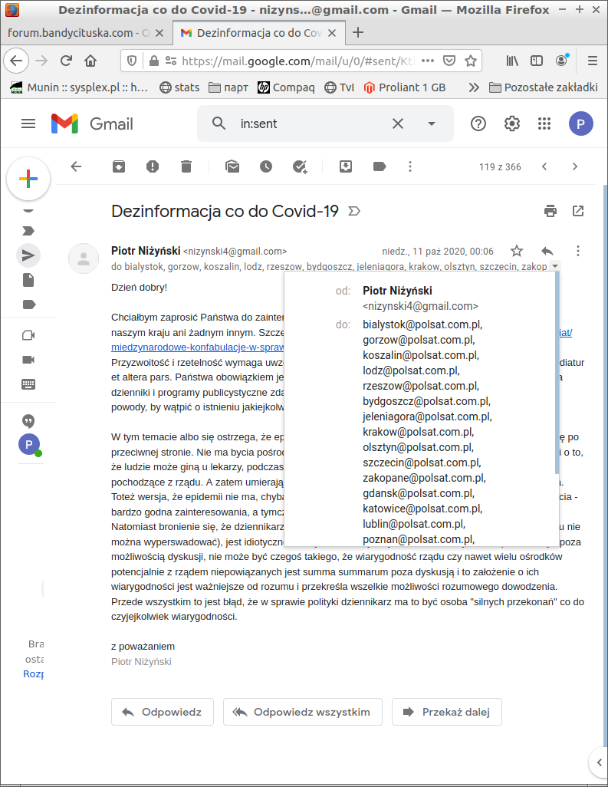Open the keyboard icon in the sidebar
The height and width of the screenshot is (787, 608).
pyautogui.click(x=28, y=384)
